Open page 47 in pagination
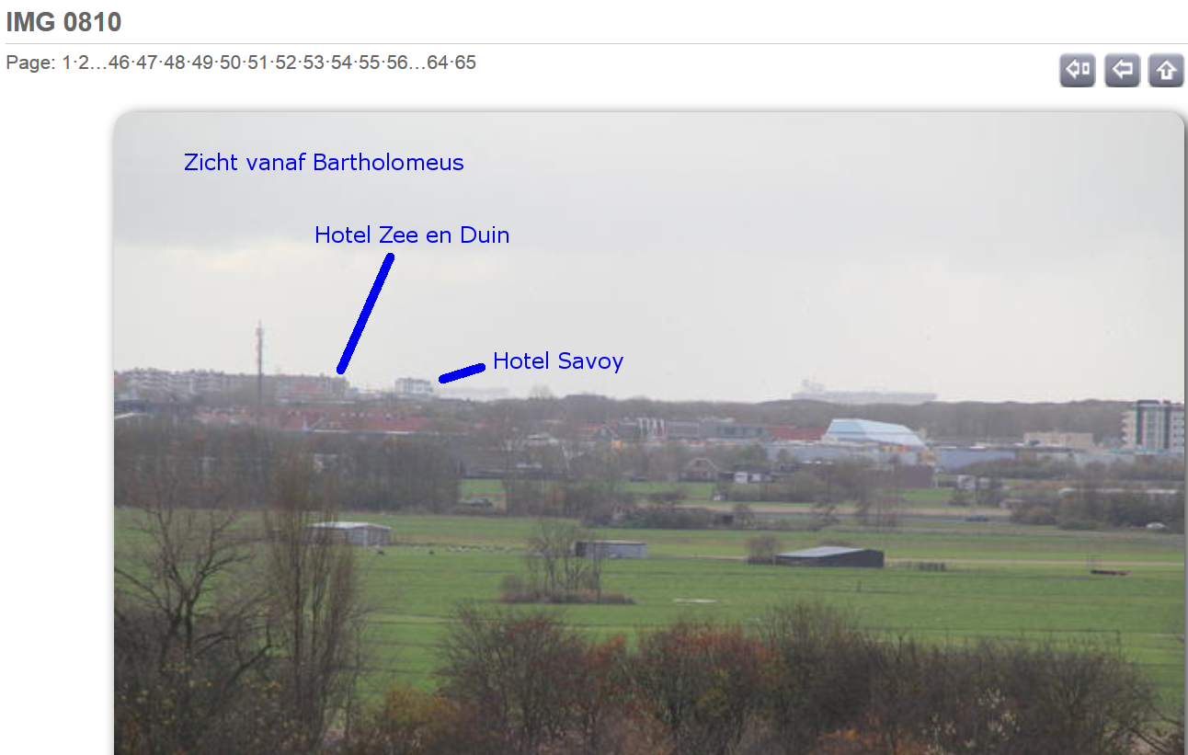Image resolution: width=1188 pixels, height=755 pixels. pos(146,63)
